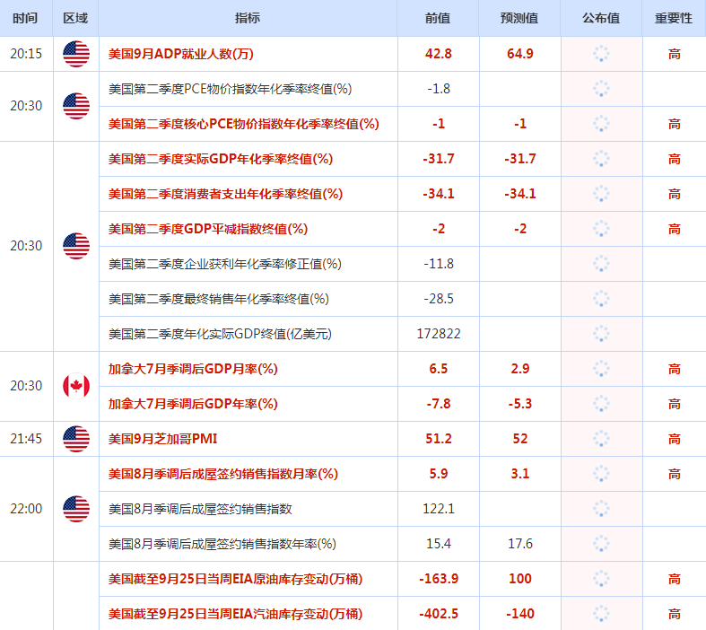Click loading spinner in 美国9月芝加哥PMI row
This screenshot has height=630, width=706.
click(x=601, y=439)
